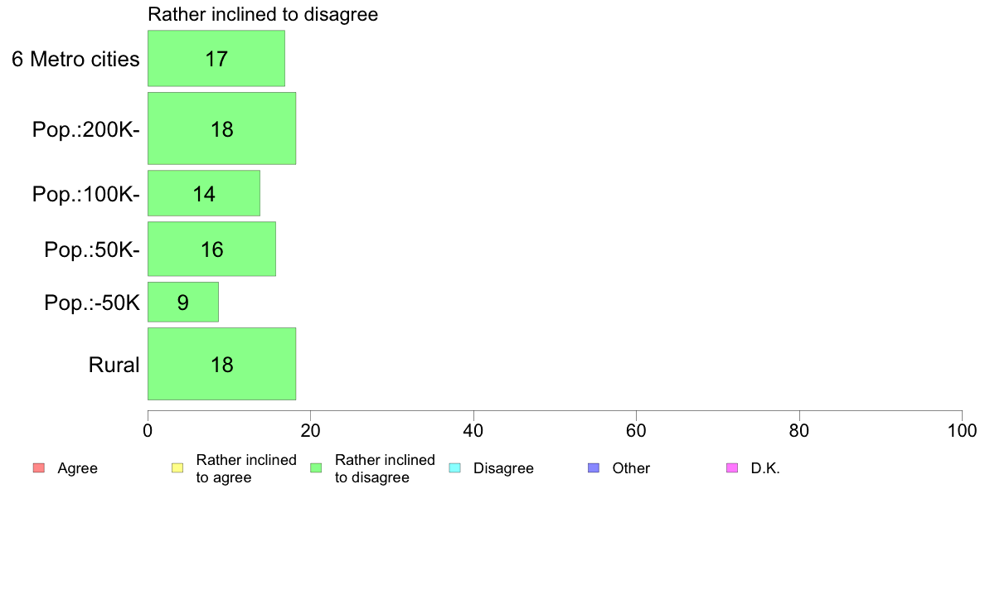The height and width of the screenshot is (610, 985).
Task: Select the Pop.:200K- bar showing 18
Action: [221, 128]
